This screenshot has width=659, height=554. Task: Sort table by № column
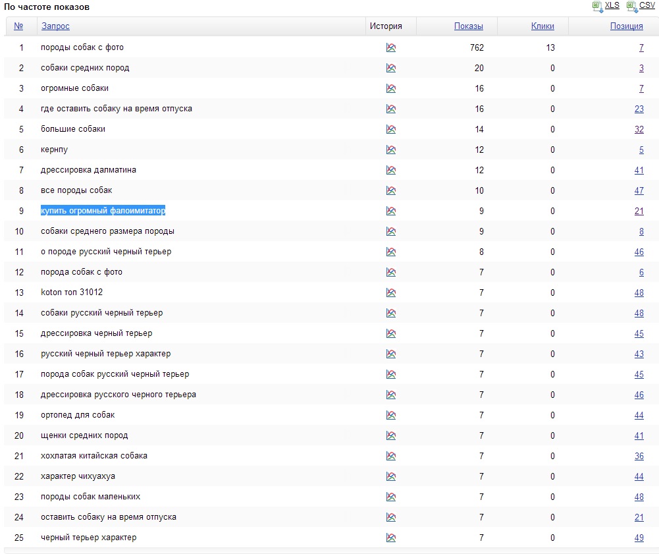pos(18,26)
